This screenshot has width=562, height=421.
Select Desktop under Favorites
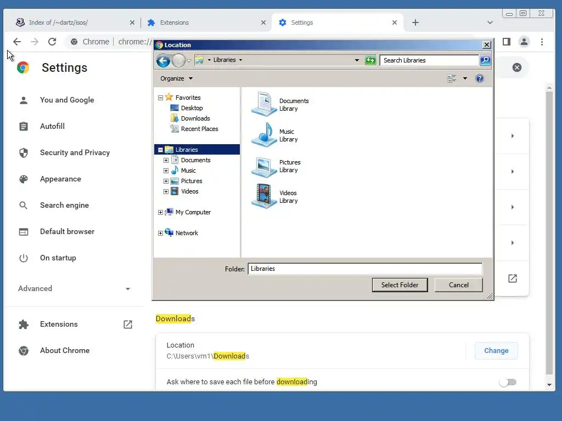(x=192, y=108)
